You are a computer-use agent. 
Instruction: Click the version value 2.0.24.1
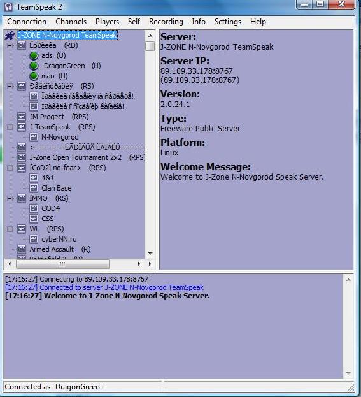click(175, 105)
